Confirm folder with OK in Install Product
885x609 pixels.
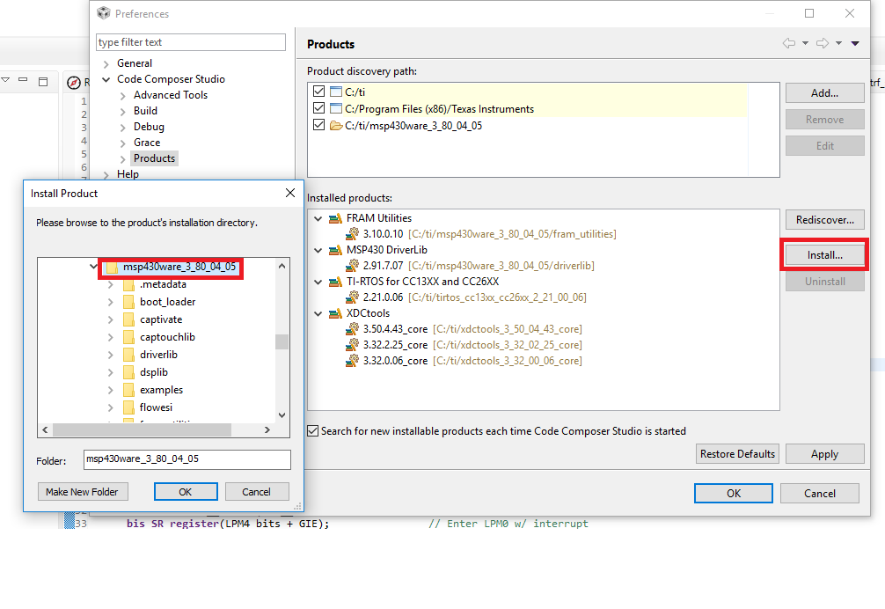point(186,492)
